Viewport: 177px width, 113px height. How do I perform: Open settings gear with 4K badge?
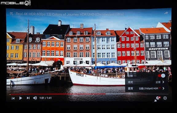coord(158,98)
